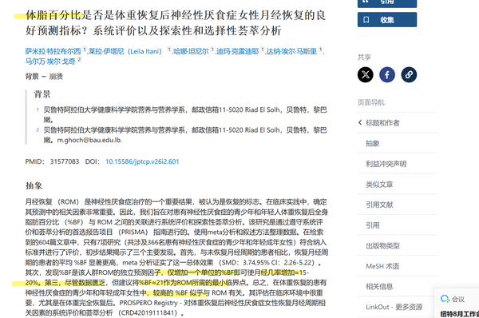The width and height of the screenshot is (479, 318).
Task: Open the 会议 chat bubble icon
Action: (445, 299)
